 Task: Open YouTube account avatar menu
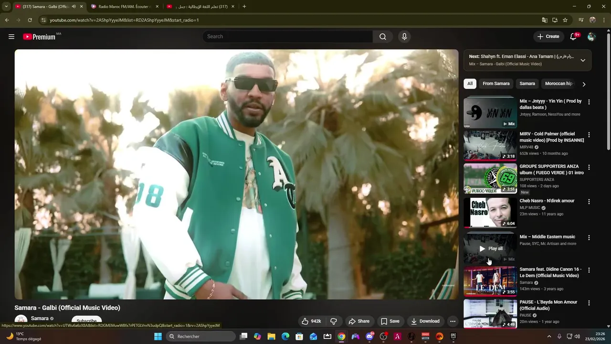(591, 36)
